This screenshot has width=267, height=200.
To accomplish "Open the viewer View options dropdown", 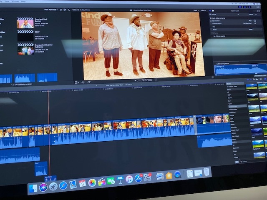I will pyautogui.click(x=204, y=10).
